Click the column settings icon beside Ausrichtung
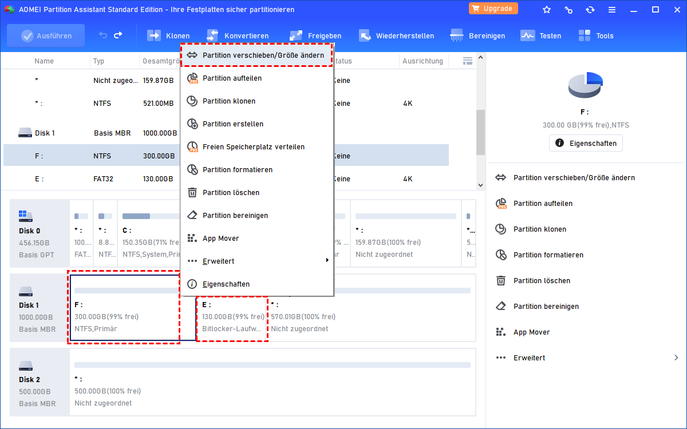The image size is (687, 429). coord(467,61)
